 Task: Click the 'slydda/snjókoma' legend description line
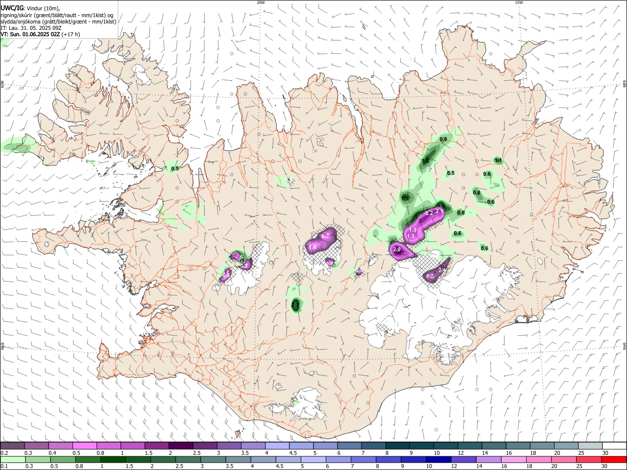pos(58,22)
